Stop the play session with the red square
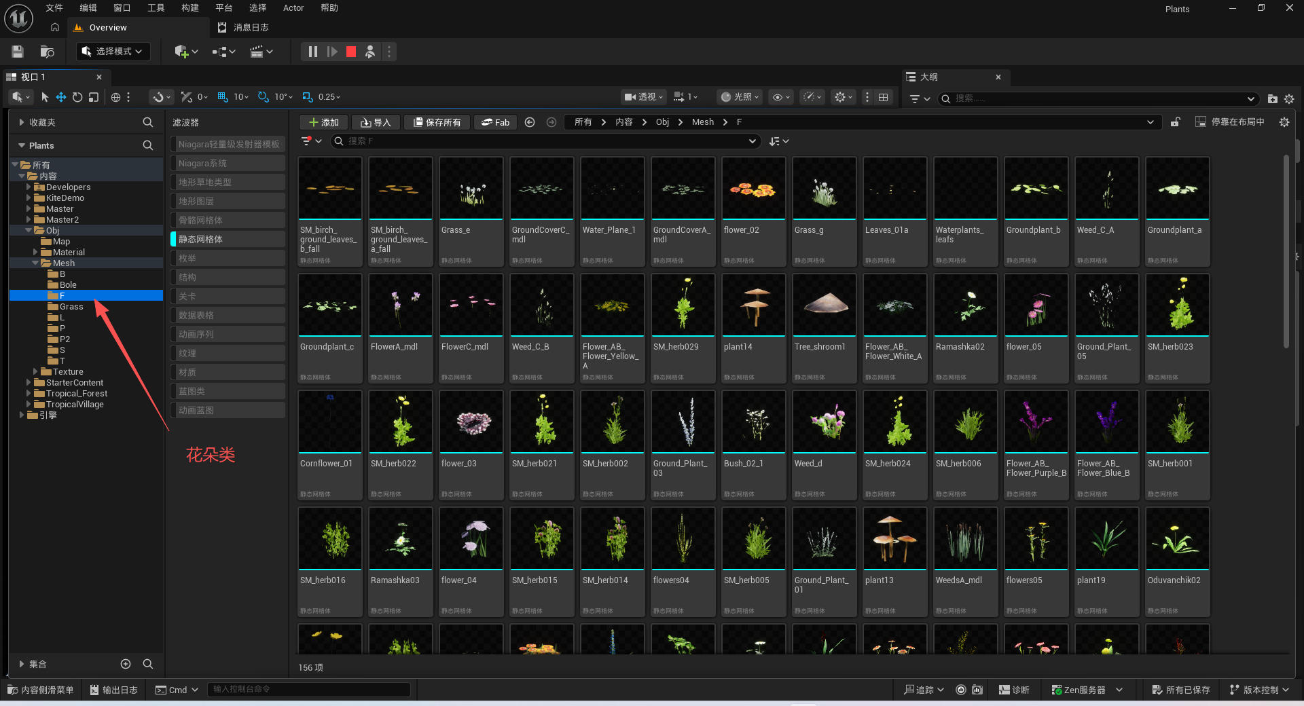Viewport: 1304px width, 706px height. coord(351,52)
